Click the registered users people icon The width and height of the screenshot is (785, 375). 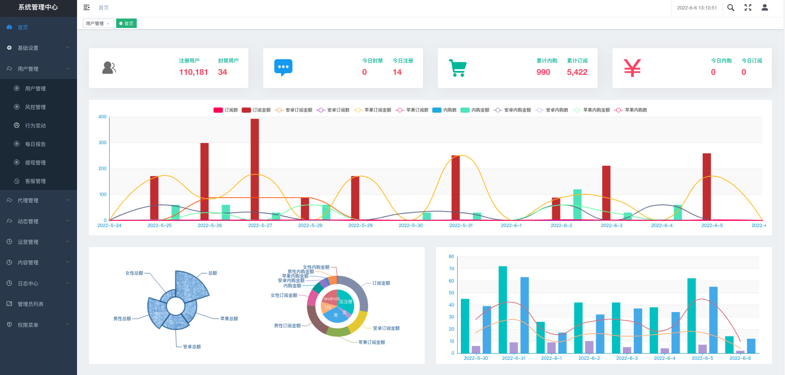(109, 68)
